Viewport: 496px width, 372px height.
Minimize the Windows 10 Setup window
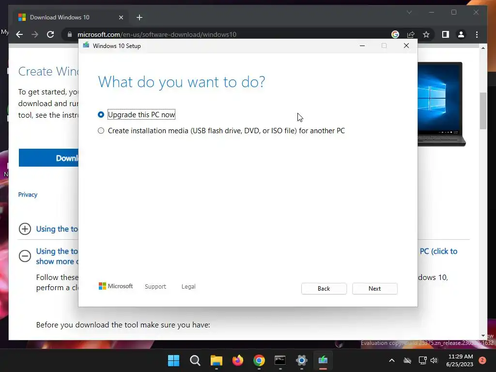click(x=362, y=46)
